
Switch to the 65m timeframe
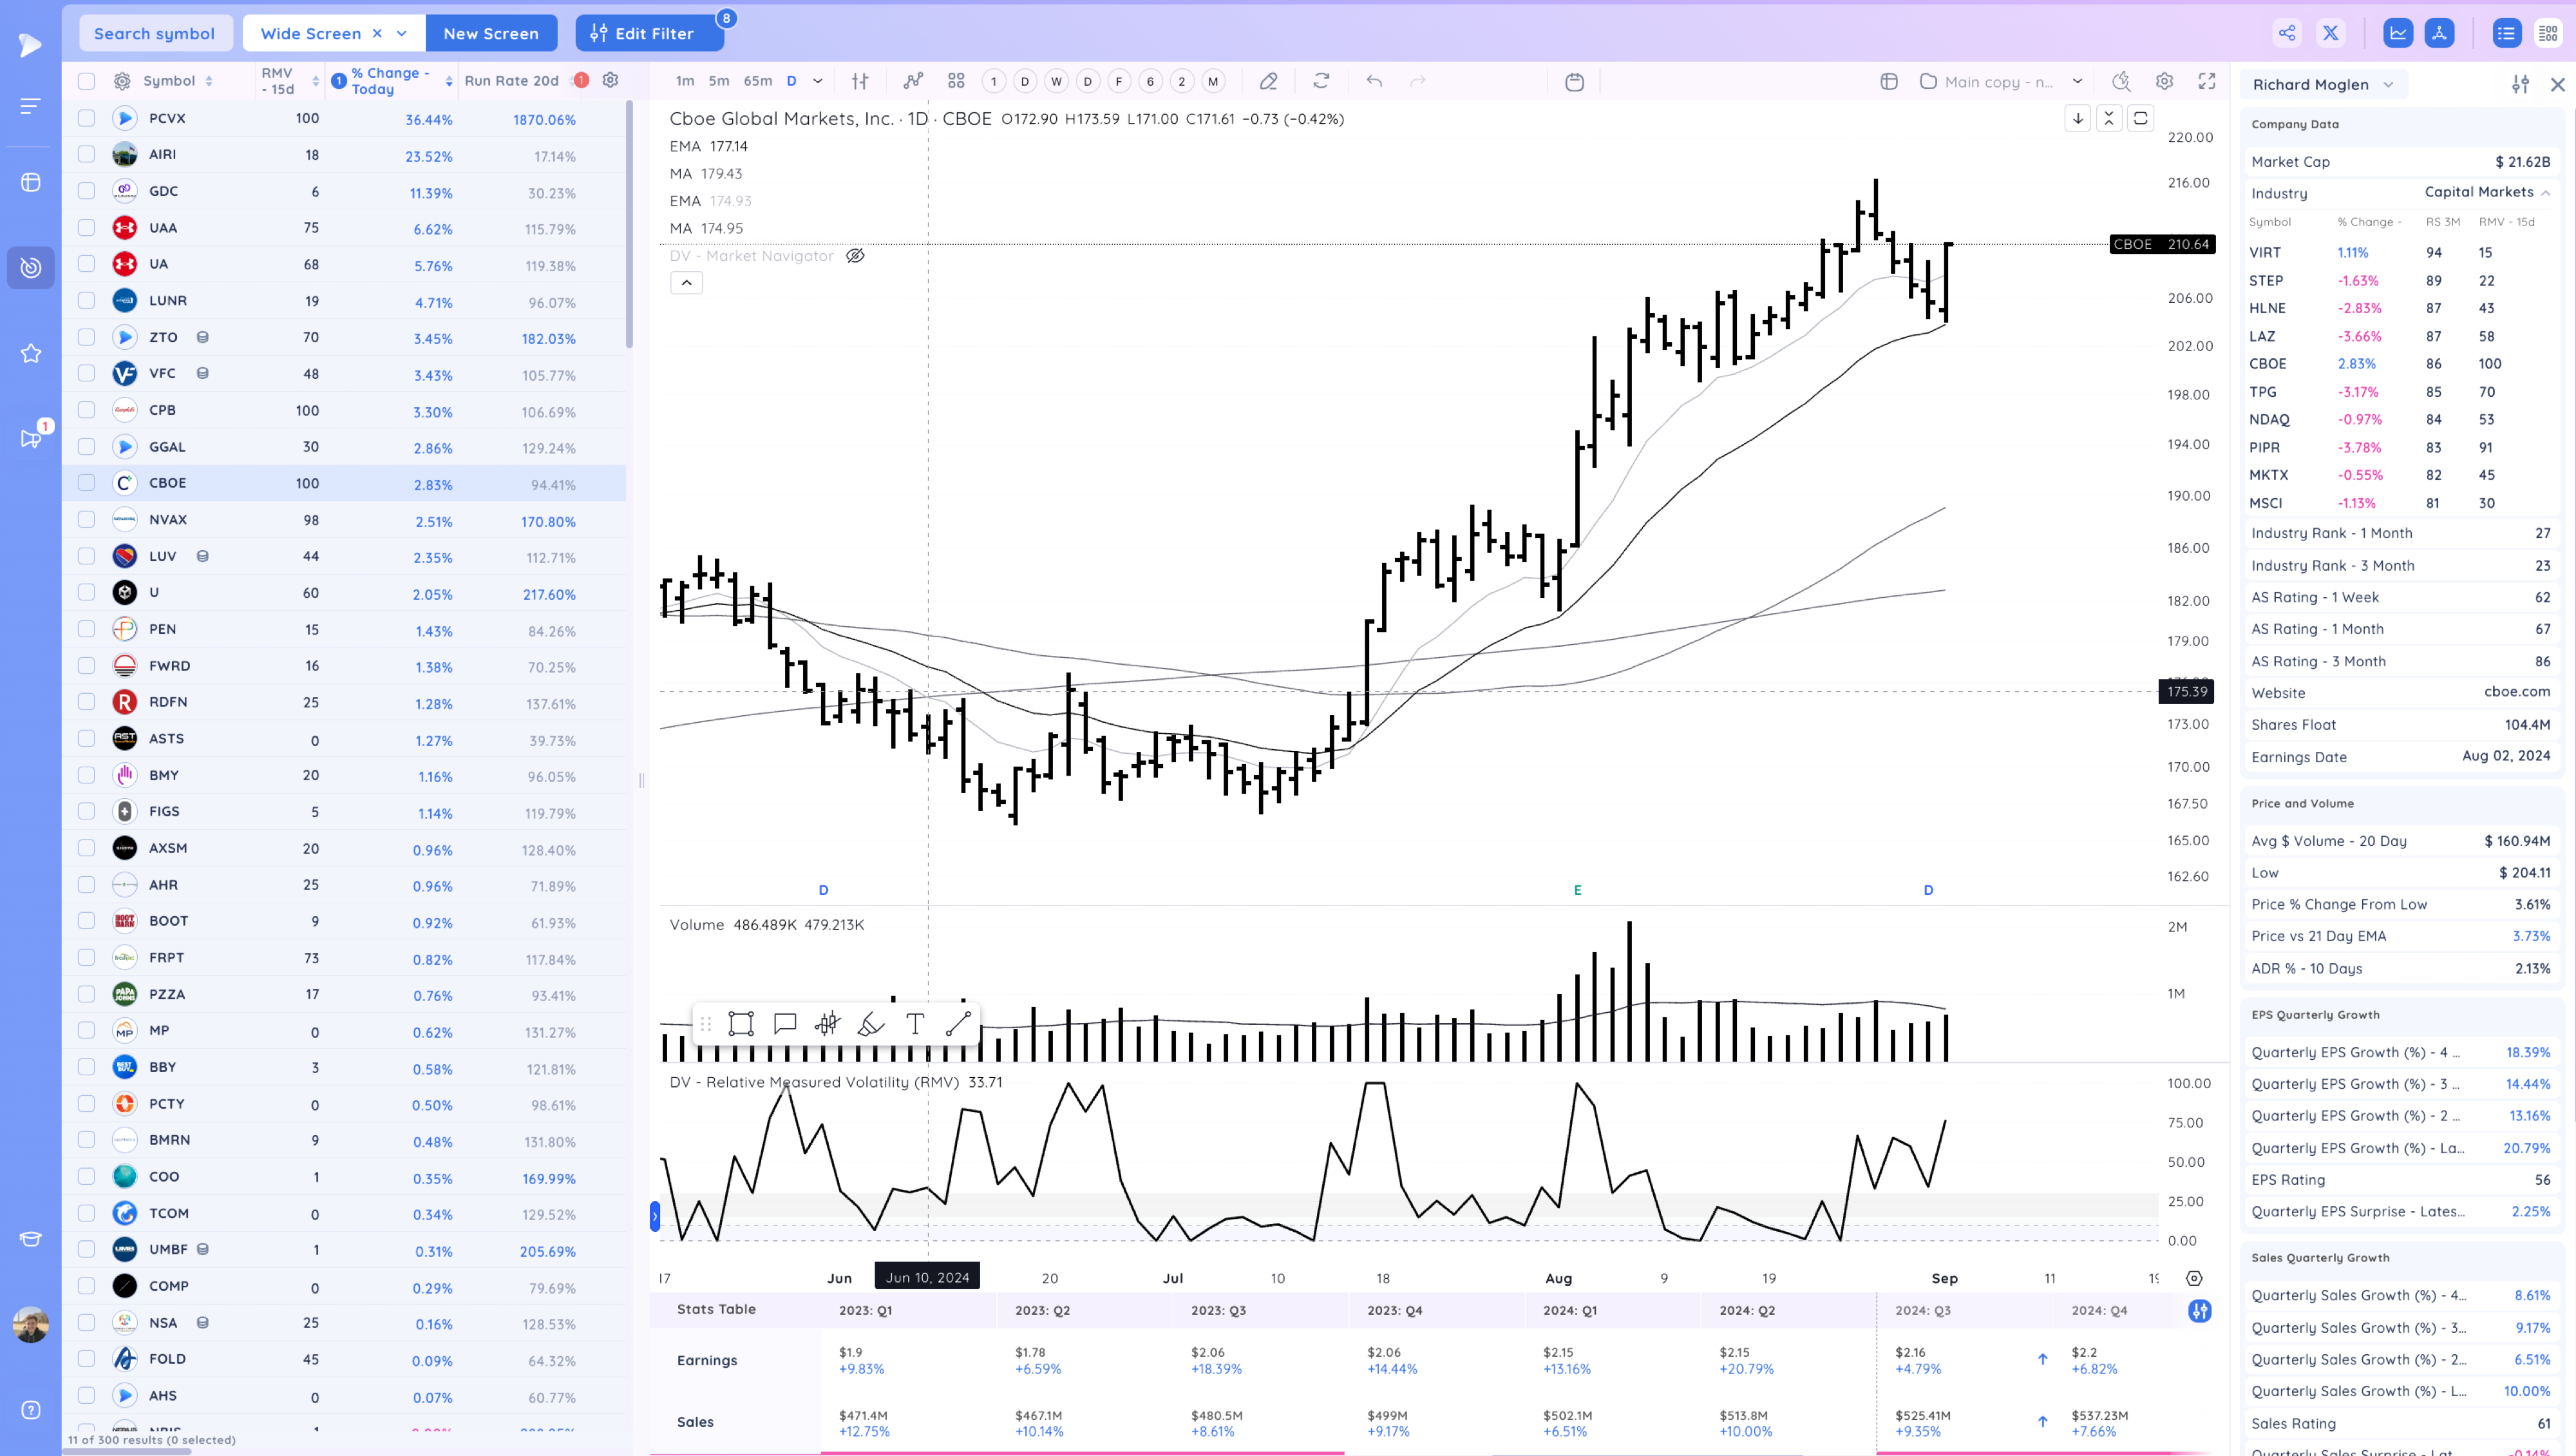757,81
